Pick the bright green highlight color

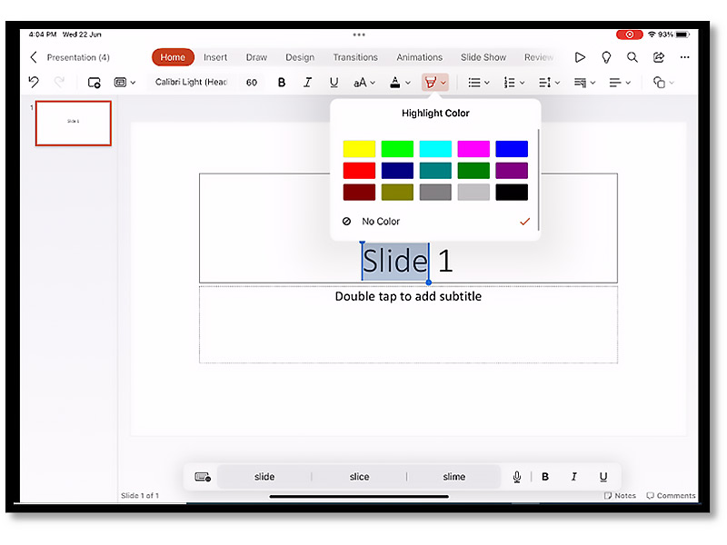pyautogui.click(x=397, y=149)
